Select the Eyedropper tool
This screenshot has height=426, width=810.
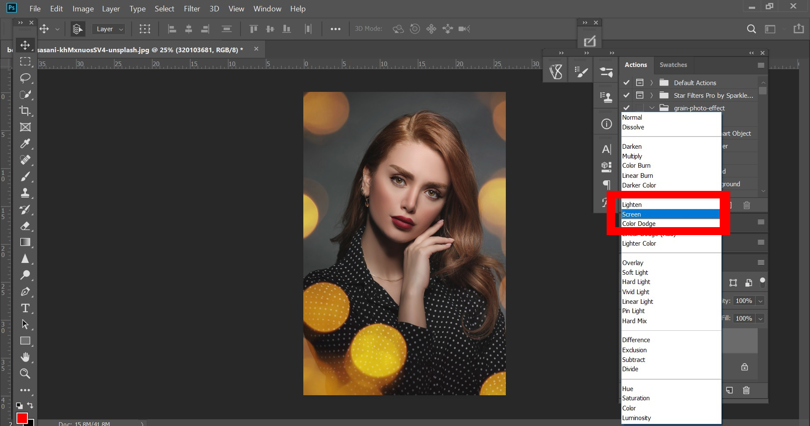(25, 144)
